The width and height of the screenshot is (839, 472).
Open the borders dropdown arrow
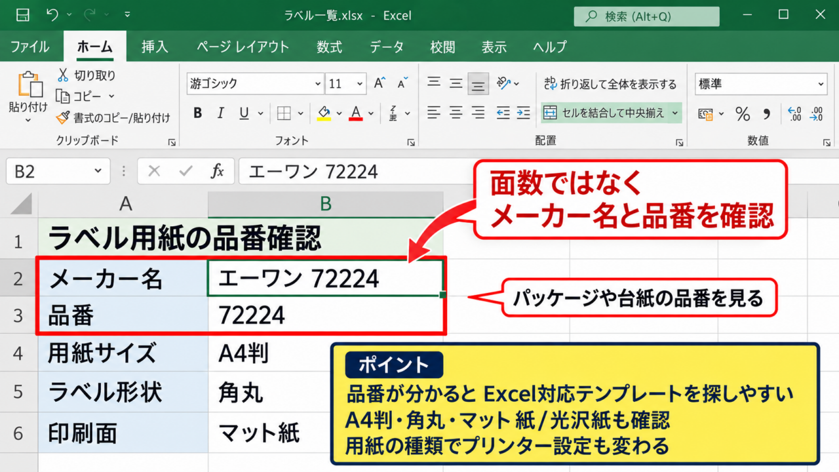point(301,113)
